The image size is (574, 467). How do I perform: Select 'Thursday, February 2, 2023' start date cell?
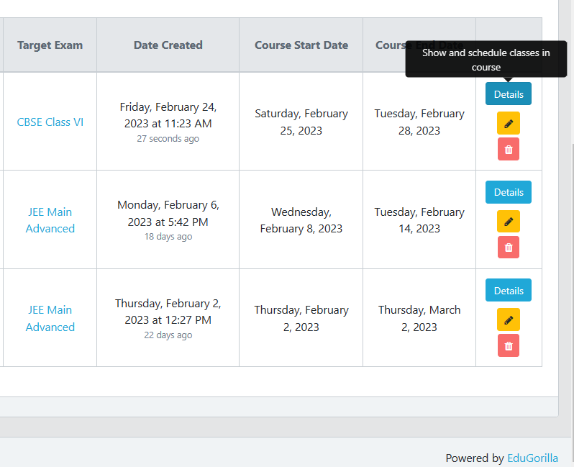click(301, 318)
